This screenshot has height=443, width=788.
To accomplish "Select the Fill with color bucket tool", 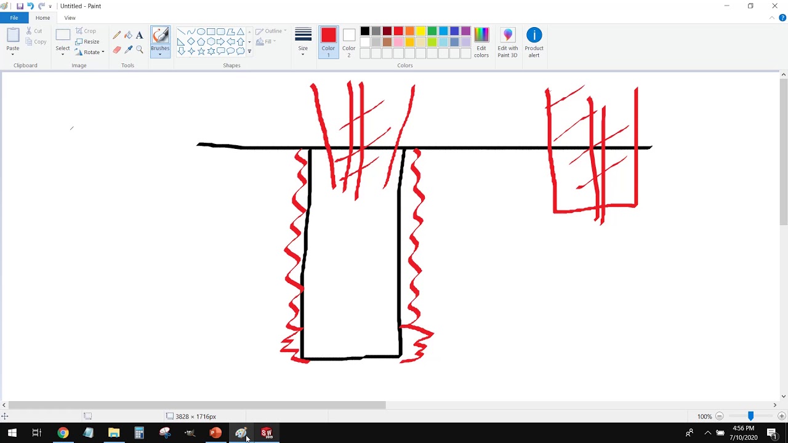I will click(x=128, y=35).
